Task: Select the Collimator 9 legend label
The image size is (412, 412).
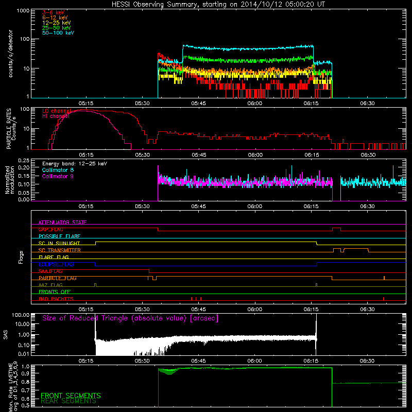Action: [58, 176]
